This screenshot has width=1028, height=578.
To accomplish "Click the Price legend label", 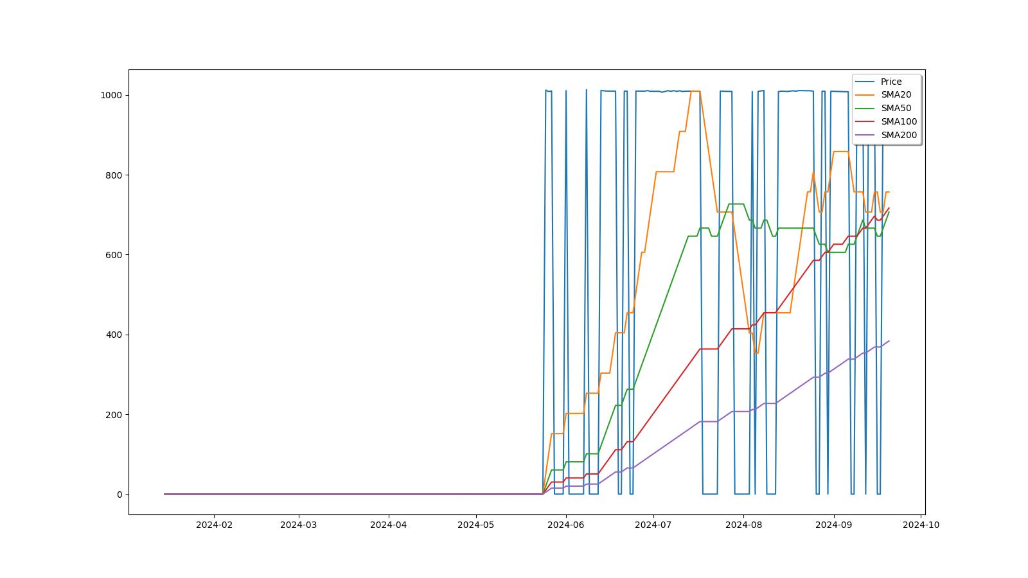I will coord(891,82).
